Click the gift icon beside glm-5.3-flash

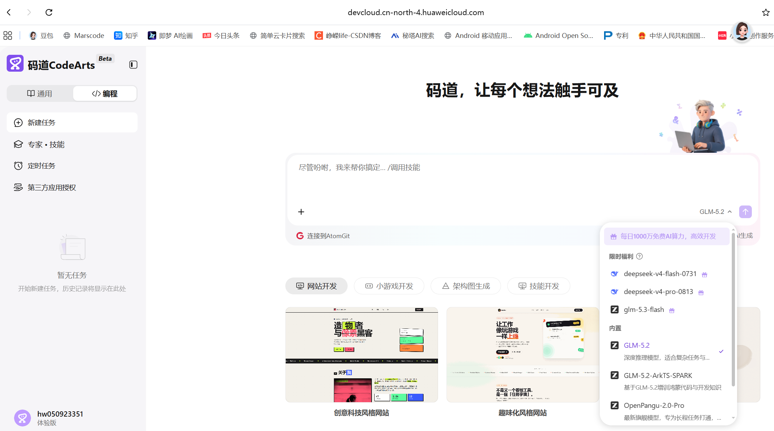tap(672, 311)
